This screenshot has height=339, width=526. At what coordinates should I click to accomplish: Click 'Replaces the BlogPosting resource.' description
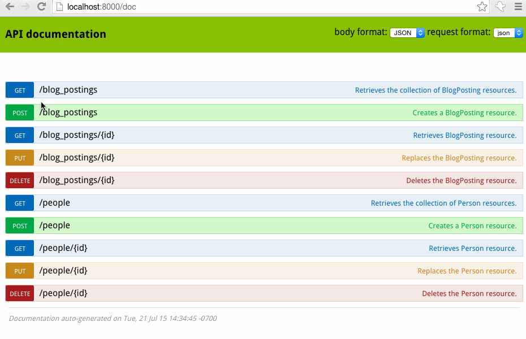pos(459,158)
